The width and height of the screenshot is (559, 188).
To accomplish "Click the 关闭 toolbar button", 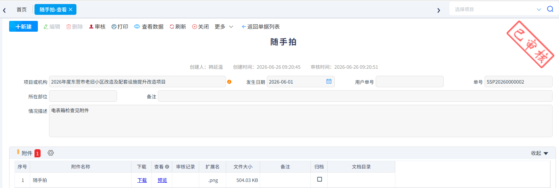I will point(201,27).
